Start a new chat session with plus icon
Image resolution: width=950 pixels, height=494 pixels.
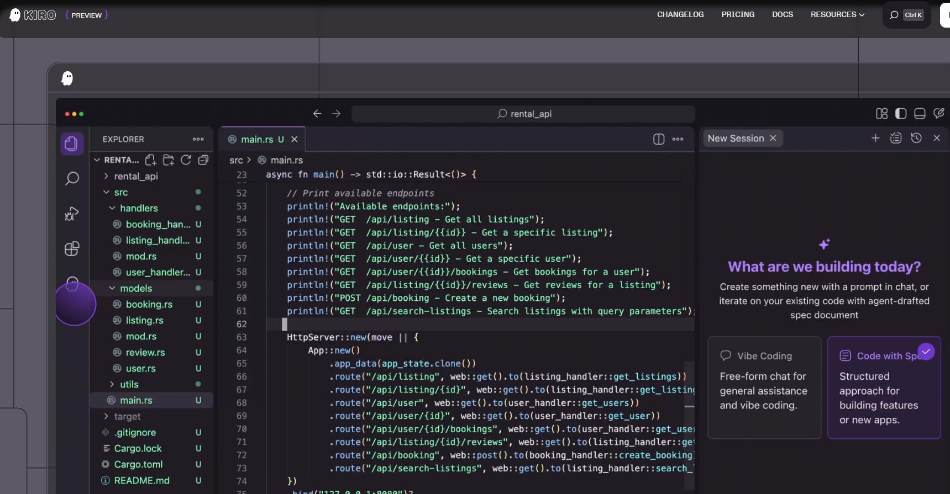point(875,138)
